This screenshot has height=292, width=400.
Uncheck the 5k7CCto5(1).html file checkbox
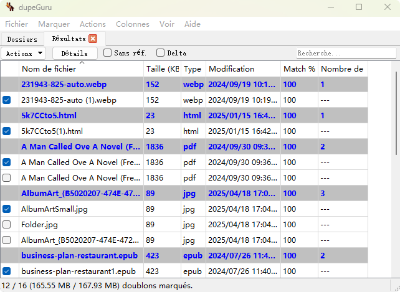(x=7, y=131)
